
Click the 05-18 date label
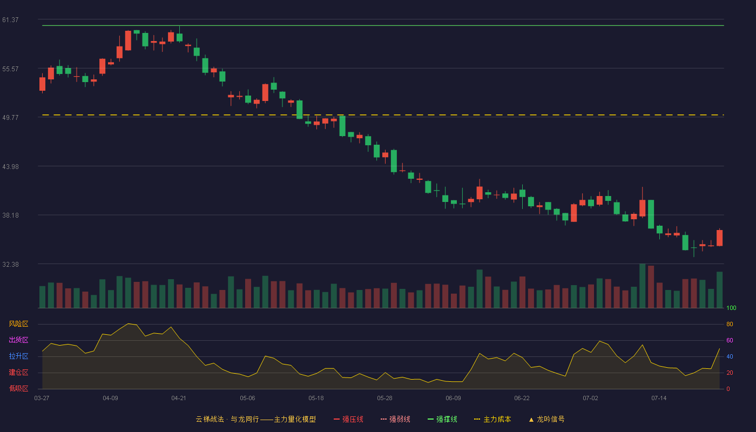tap(316, 398)
